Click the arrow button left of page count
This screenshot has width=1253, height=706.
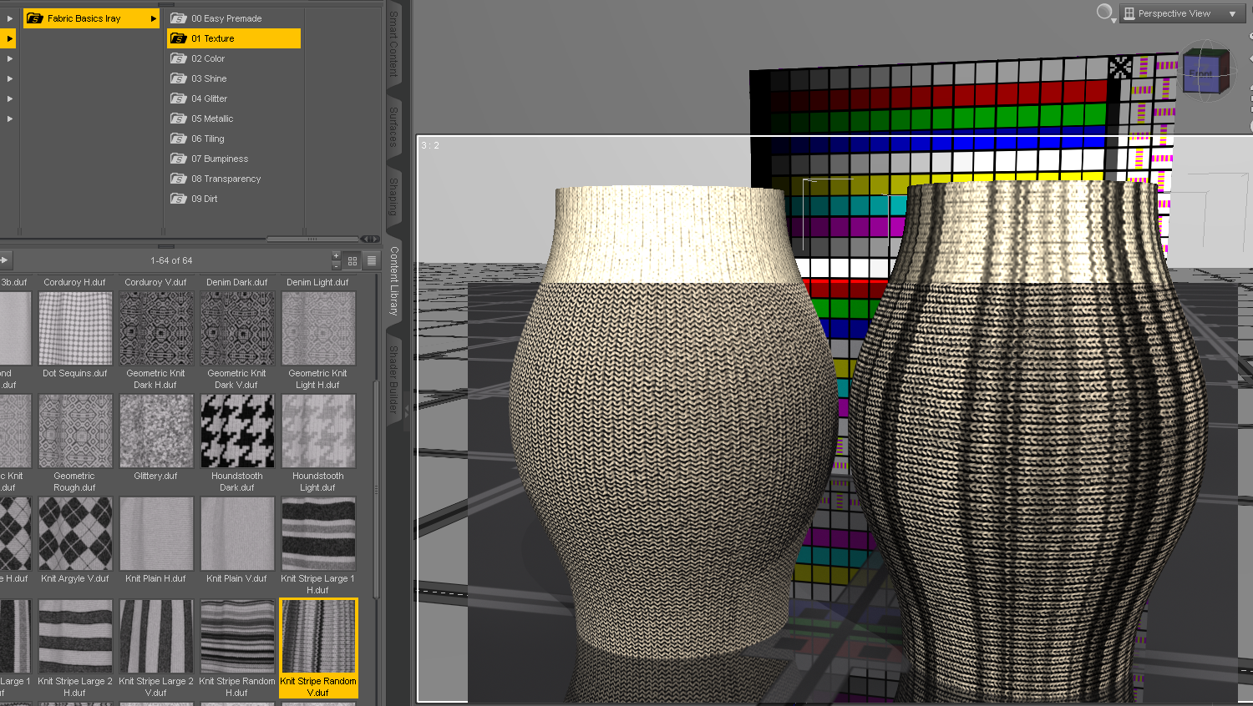pyautogui.click(x=4, y=260)
